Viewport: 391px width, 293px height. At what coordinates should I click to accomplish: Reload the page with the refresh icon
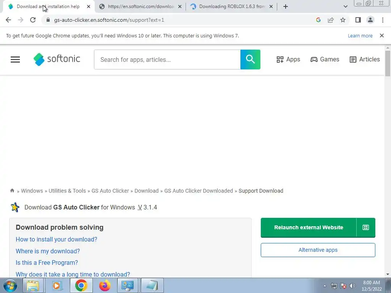coord(33,20)
